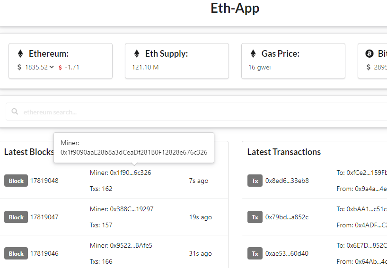Image resolution: width=387 pixels, height=268 pixels.
Task: Click the Bitcoin coin icon
Action: 369,53
